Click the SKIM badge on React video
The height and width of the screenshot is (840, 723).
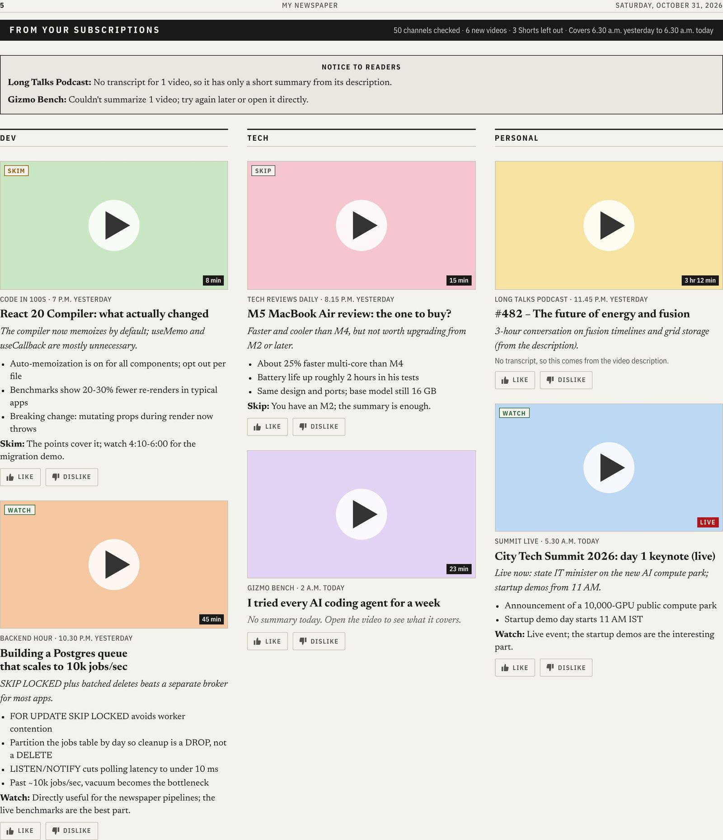[16, 171]
